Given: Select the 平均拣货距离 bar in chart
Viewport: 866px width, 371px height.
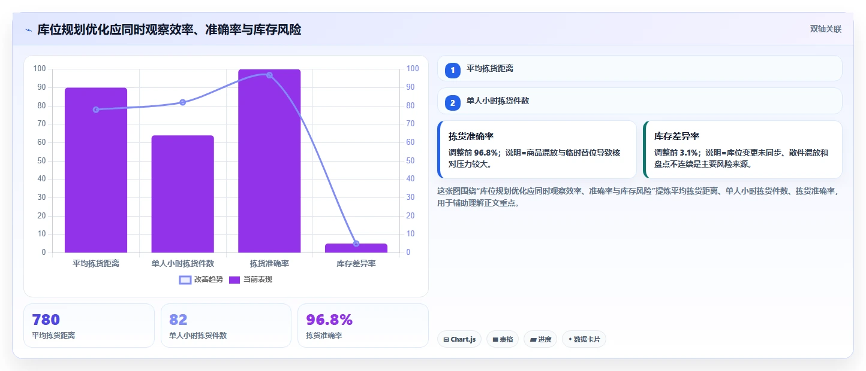Looking at the screenshot, I should tap(96, 170).
